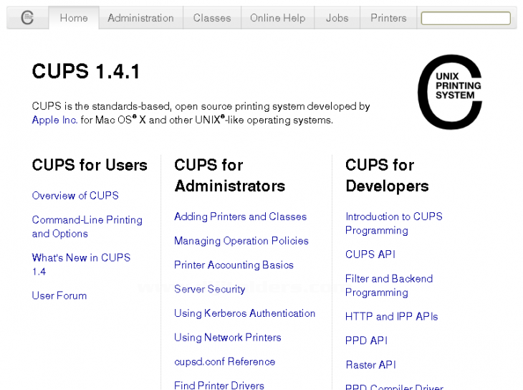
Task: Open Command-Line Printing and Options link
Action: tap(87, 227)
